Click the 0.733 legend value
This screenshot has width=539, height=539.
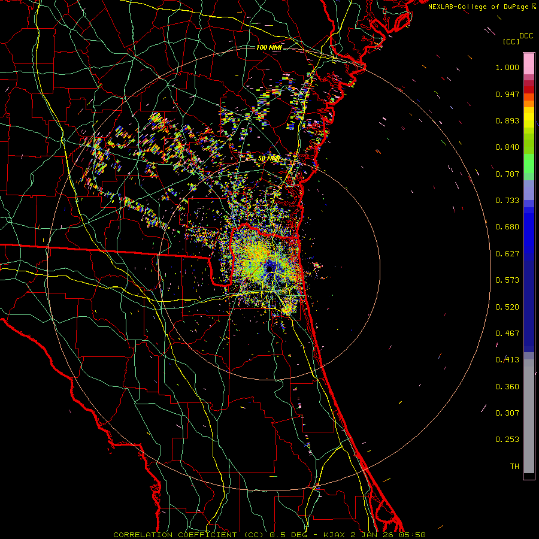507,201
